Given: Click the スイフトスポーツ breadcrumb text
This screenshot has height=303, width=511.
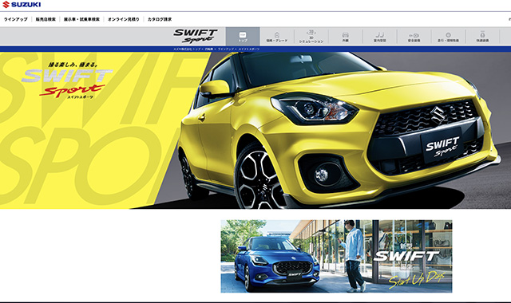Looking at the screenshot, I should pyautogui.click(x=249, y=49).
